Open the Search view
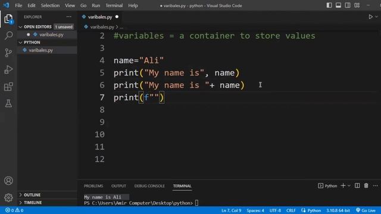Image resolution: width=381 pixels, height=214 pixels. coord(8,36)
